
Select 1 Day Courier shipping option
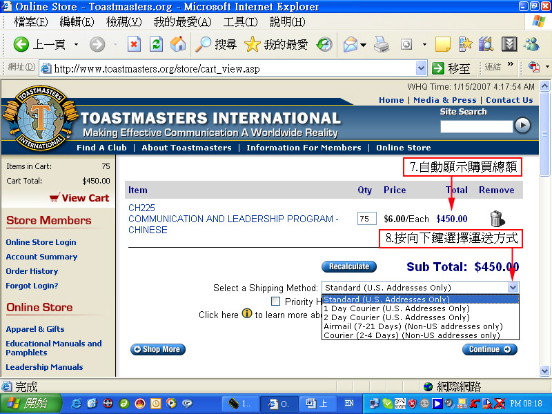point(396,308)
